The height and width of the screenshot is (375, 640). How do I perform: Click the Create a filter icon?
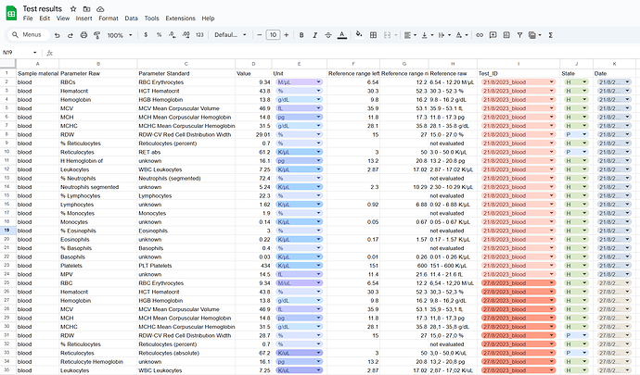[519, 35]
